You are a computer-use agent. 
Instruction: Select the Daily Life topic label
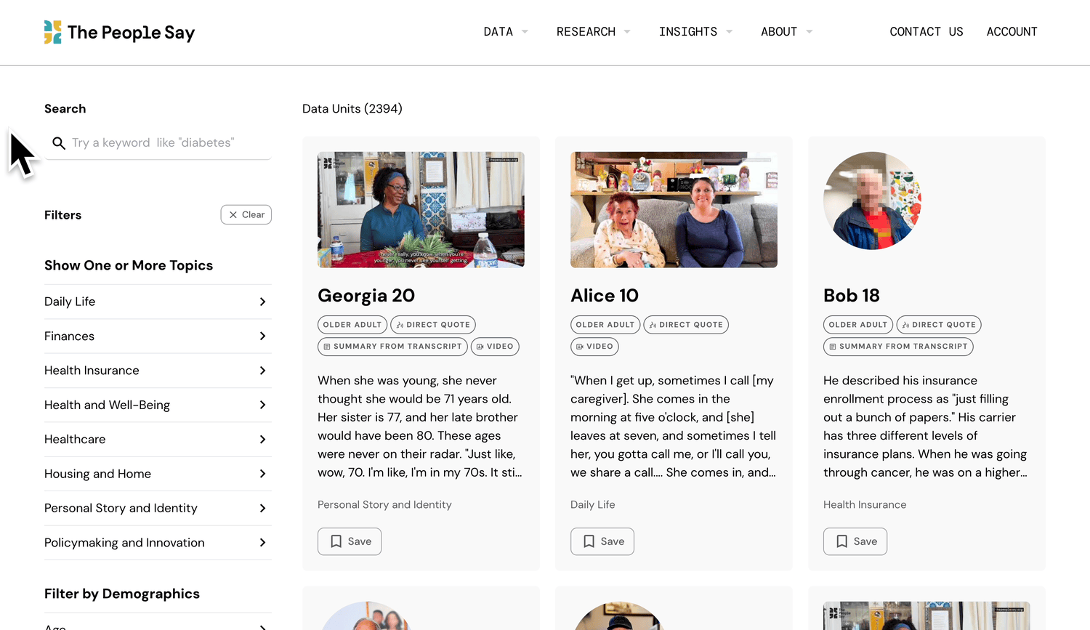pos(70,302)
